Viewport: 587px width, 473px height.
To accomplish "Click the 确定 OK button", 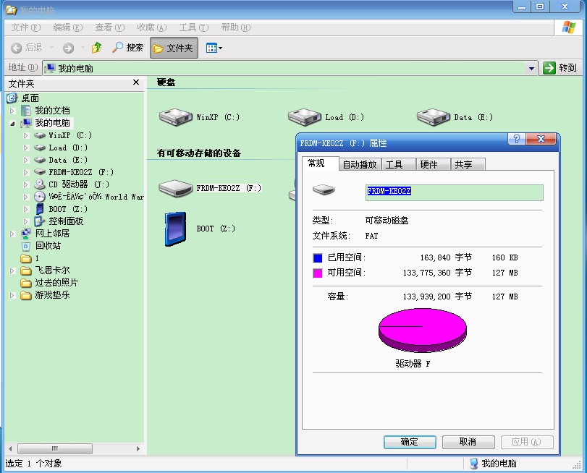I will [x=410, y=442].
